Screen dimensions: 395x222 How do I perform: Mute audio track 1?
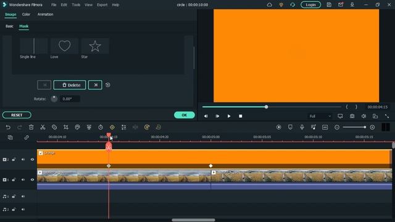click(23, 196)
